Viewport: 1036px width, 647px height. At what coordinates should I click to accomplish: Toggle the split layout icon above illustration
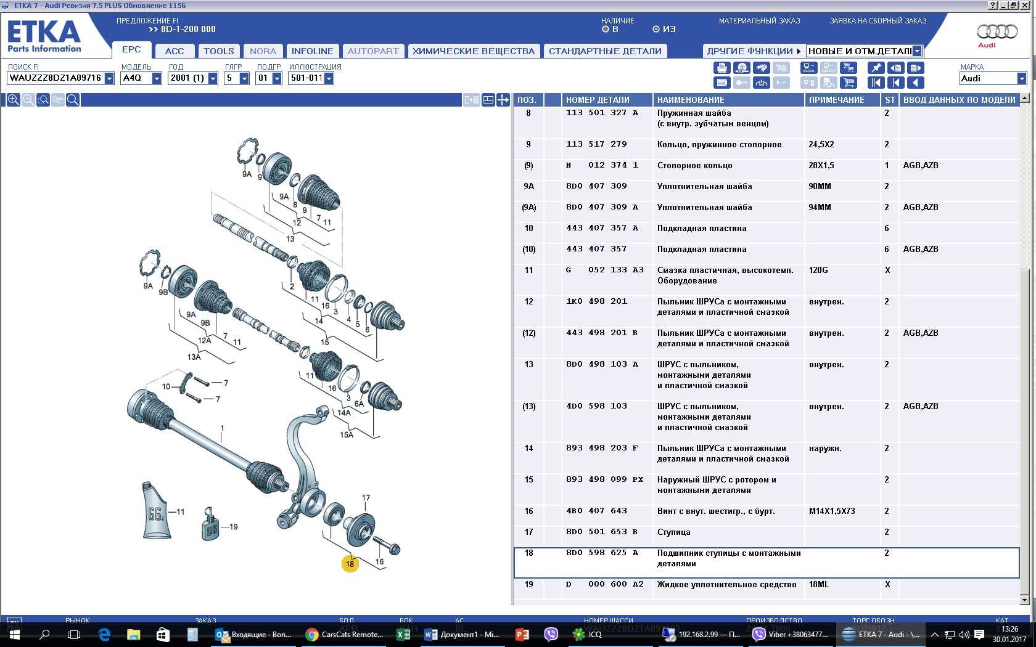point(488,100)
